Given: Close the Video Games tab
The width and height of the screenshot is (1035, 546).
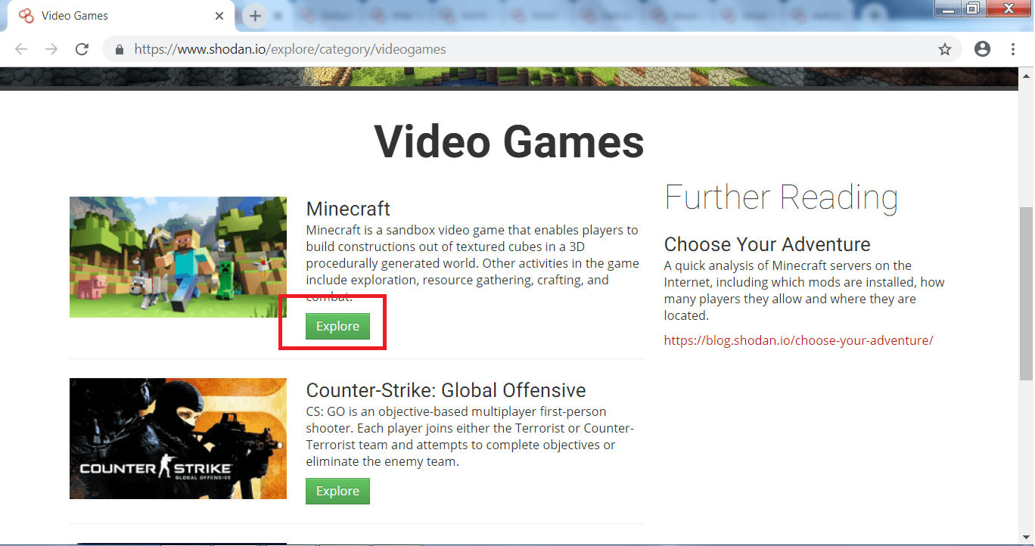Looking at the screenshot, I should click(220, 15).
